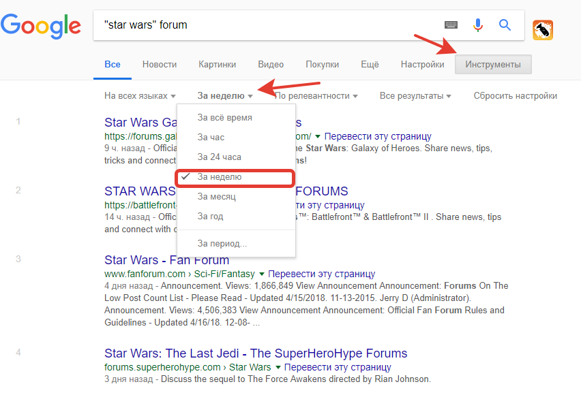The image size is (581, 395).
Task: Expand green arrow beside superherohype URL
Action: 278,367
